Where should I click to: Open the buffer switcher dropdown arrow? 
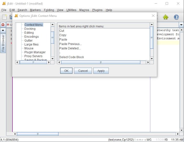tap(181, 25)
